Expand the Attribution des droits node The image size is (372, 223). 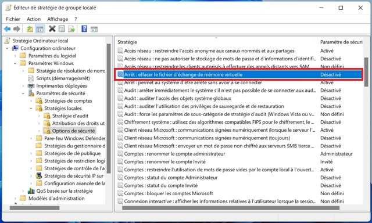pos(39,124)
